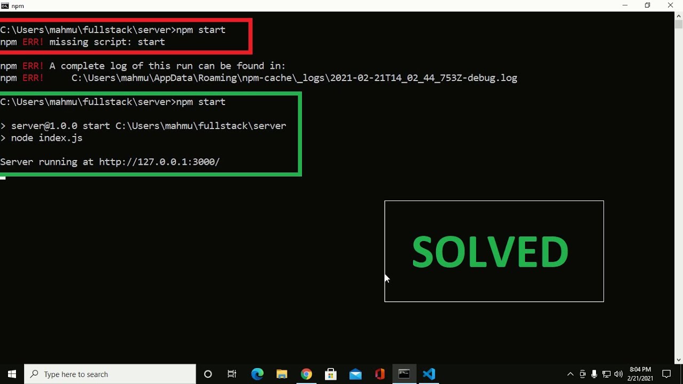683x384 pixels.
Task: Restore down the npm window
Action: 648,5
